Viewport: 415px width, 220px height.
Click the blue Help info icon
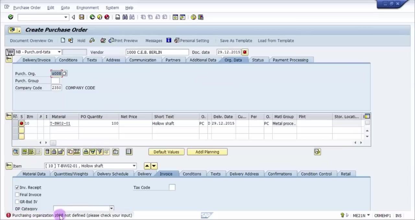(169, 40)
